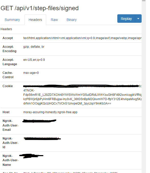Click the Headers section title
The height and width of the screenshot is (173, 150).
pos(6,29)
